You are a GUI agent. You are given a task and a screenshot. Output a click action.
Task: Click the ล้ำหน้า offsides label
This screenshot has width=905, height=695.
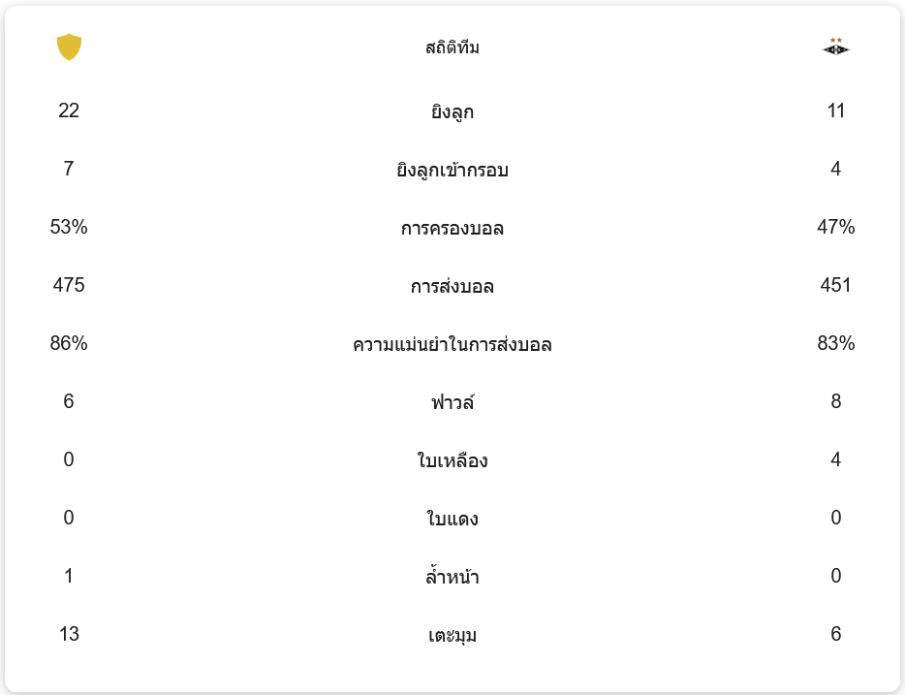(452, 576)
